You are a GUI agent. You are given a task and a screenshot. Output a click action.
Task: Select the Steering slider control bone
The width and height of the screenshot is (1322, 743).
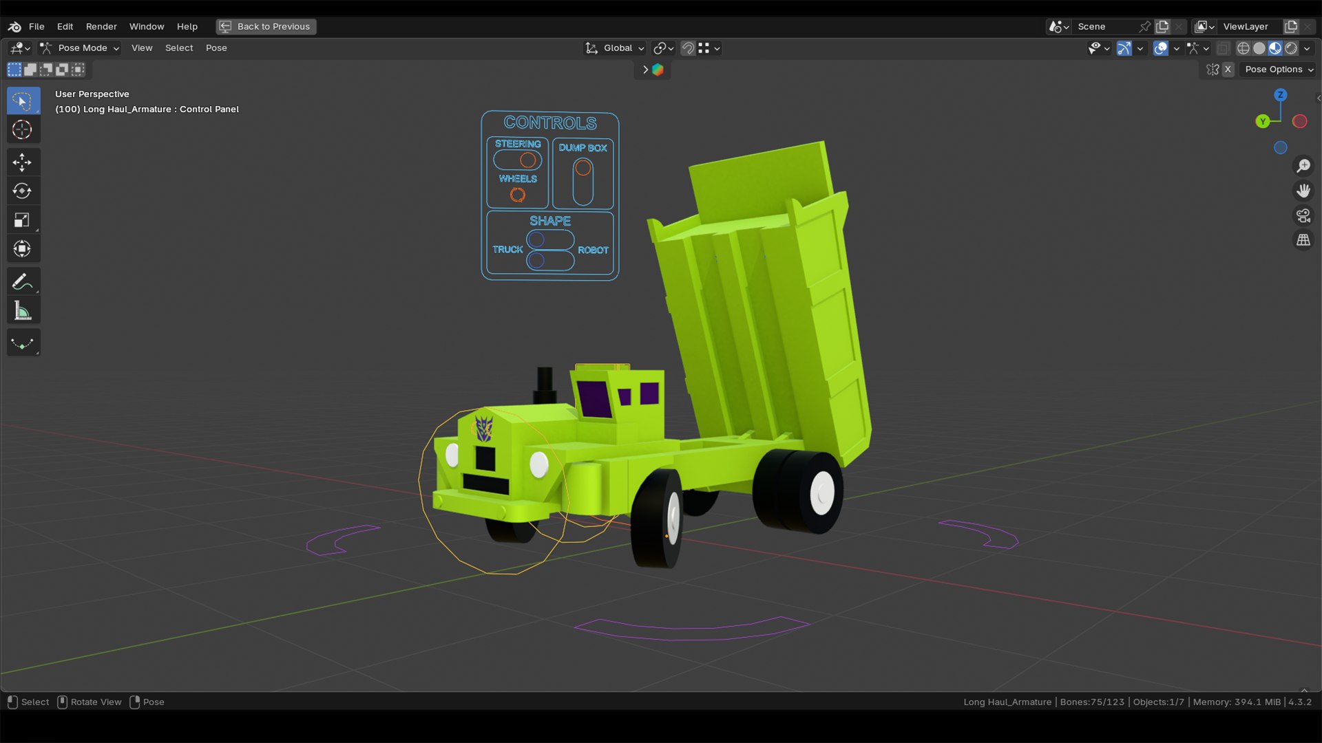(x=528, y=160)
